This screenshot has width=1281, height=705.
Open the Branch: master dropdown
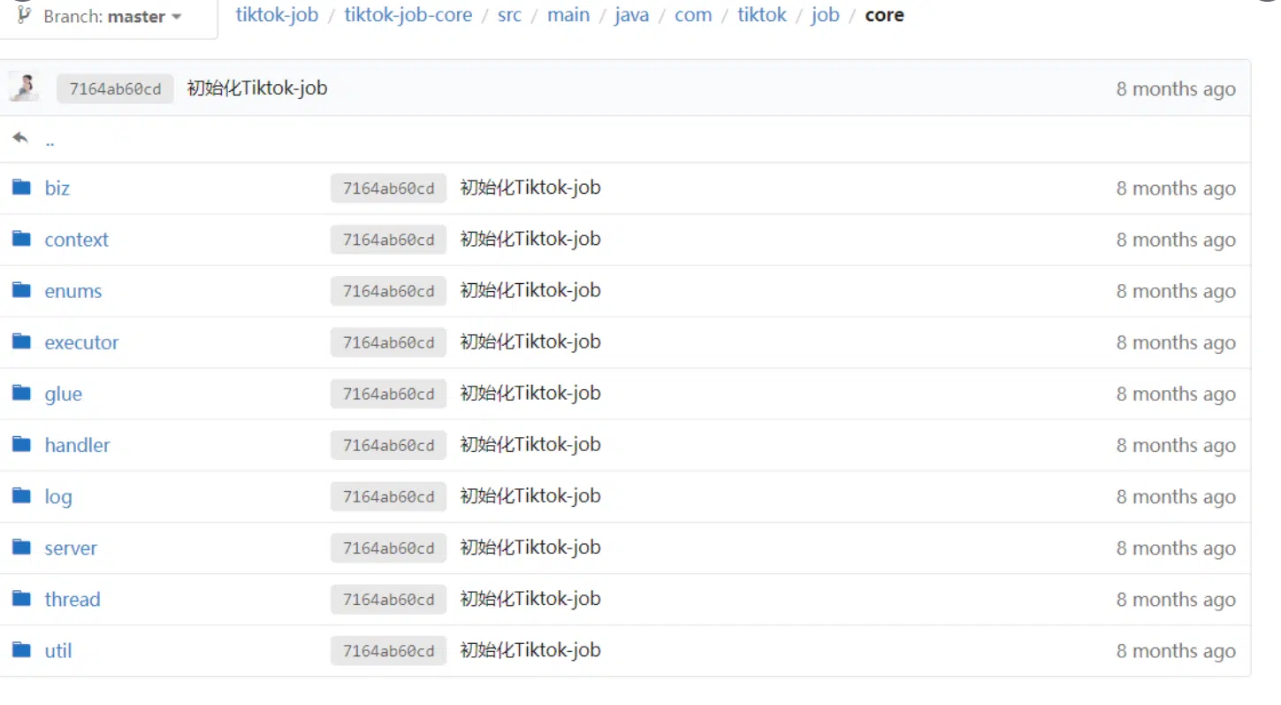coord(108,17)
